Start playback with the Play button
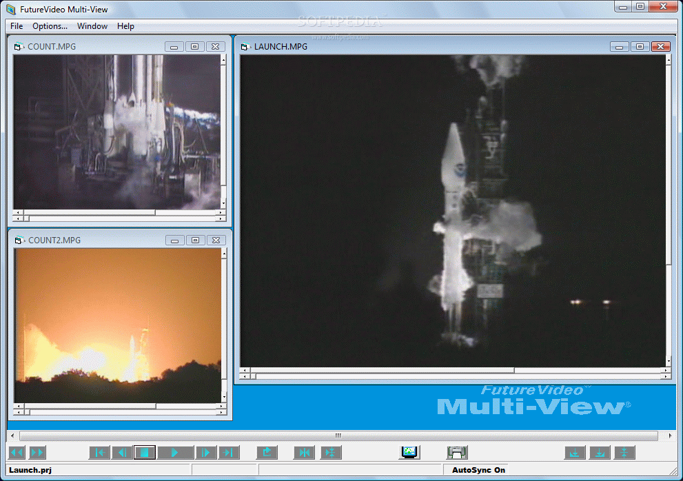Viewport: 683px width, 481px height. (x=175, y=453)
